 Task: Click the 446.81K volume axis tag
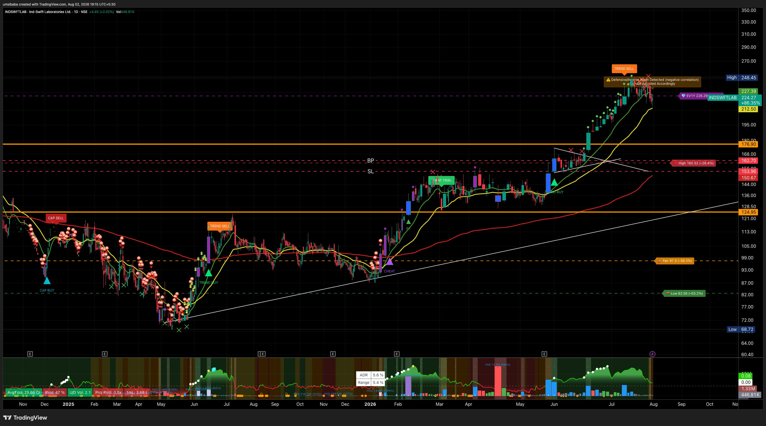coord(749,395)
